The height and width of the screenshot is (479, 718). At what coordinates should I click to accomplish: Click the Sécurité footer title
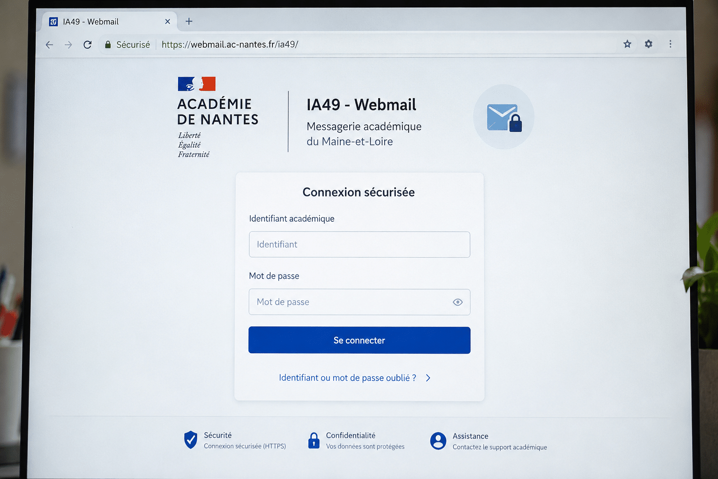(x=218, y=435)
